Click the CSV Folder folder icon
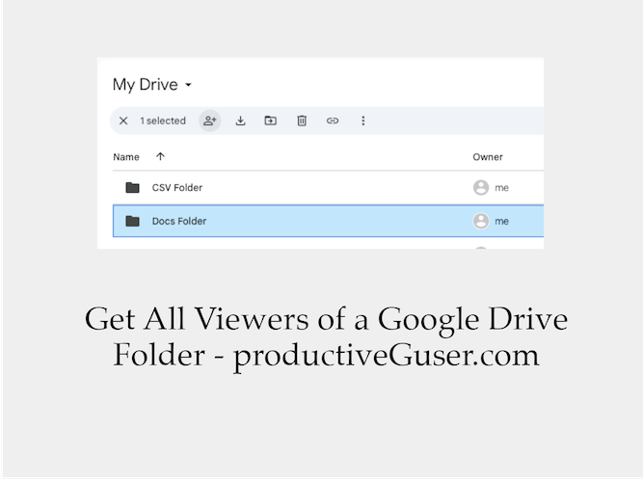The width and height of the screenshot is (643, 482). point(132,187)
